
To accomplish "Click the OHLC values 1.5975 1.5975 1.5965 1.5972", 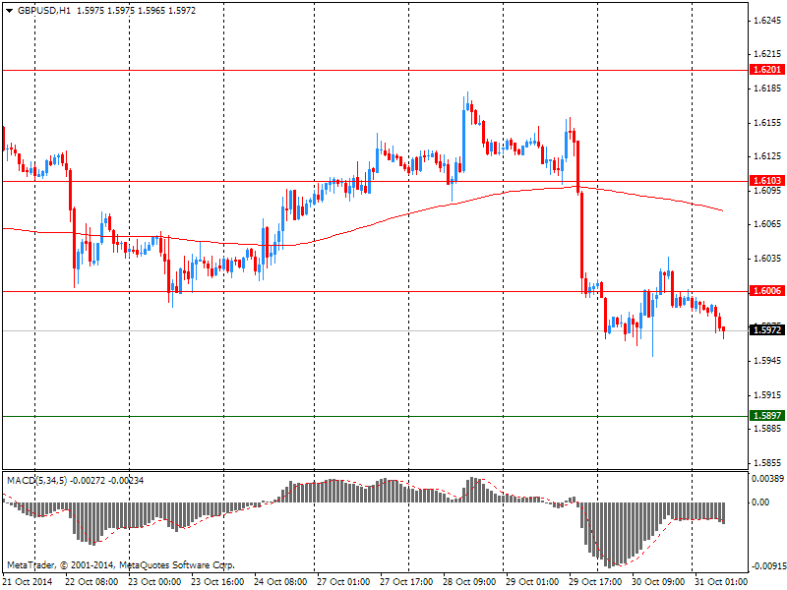I will click(x=136, y=11).
